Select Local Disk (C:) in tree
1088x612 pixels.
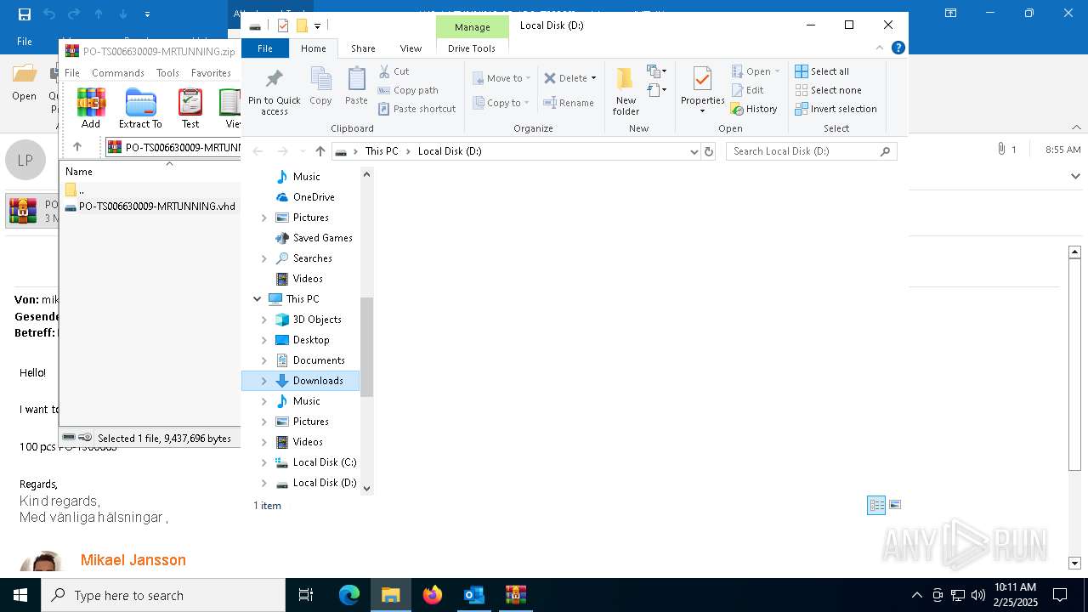325,462
